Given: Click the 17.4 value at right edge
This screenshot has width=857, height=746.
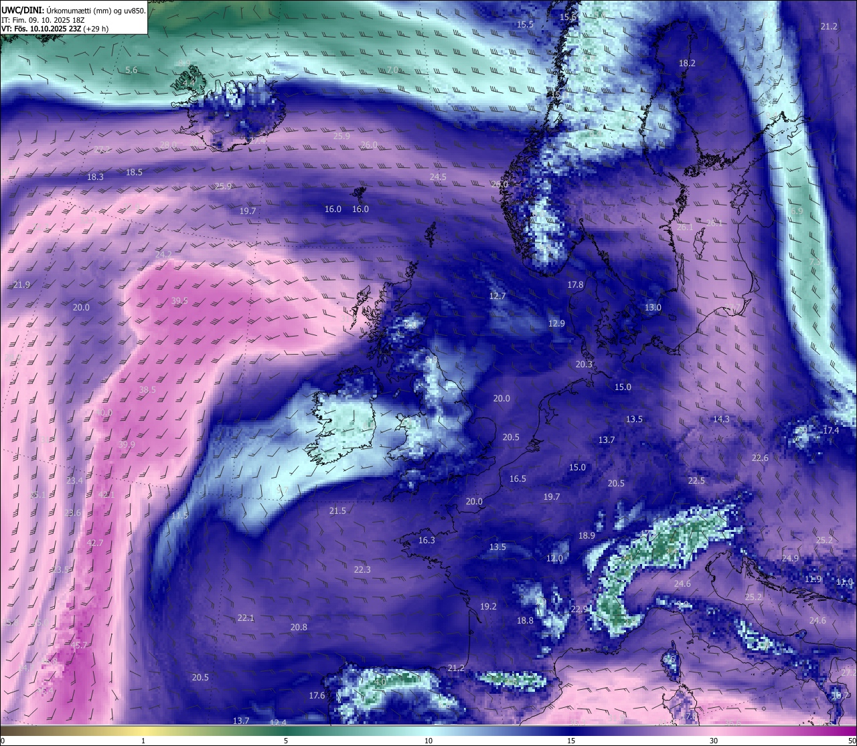Looking at the screenshot, I should 831,431.
